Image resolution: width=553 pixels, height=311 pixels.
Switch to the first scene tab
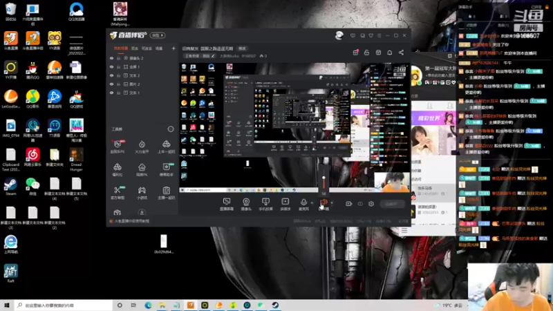120,48
